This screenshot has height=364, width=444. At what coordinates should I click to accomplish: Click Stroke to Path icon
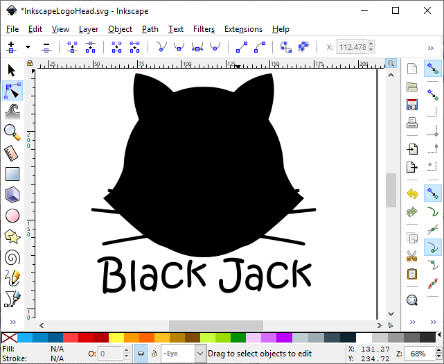[304, 47]
